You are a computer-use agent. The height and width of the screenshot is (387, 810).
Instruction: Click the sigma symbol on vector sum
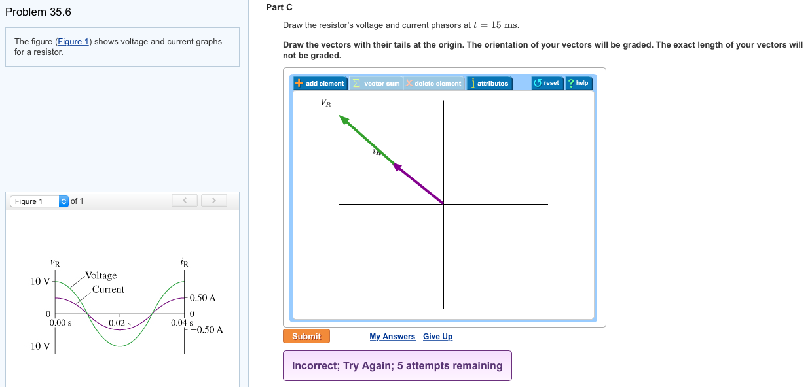(x=358, y=83)
